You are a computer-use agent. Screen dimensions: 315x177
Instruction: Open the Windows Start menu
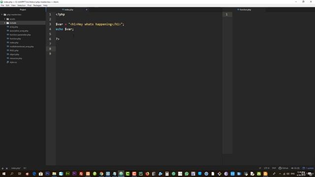(x=4, y=174)
